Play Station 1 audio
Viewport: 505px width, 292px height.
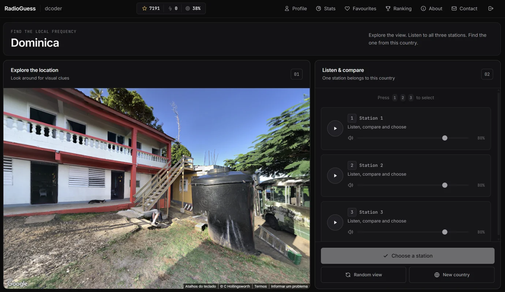[335, 128]
